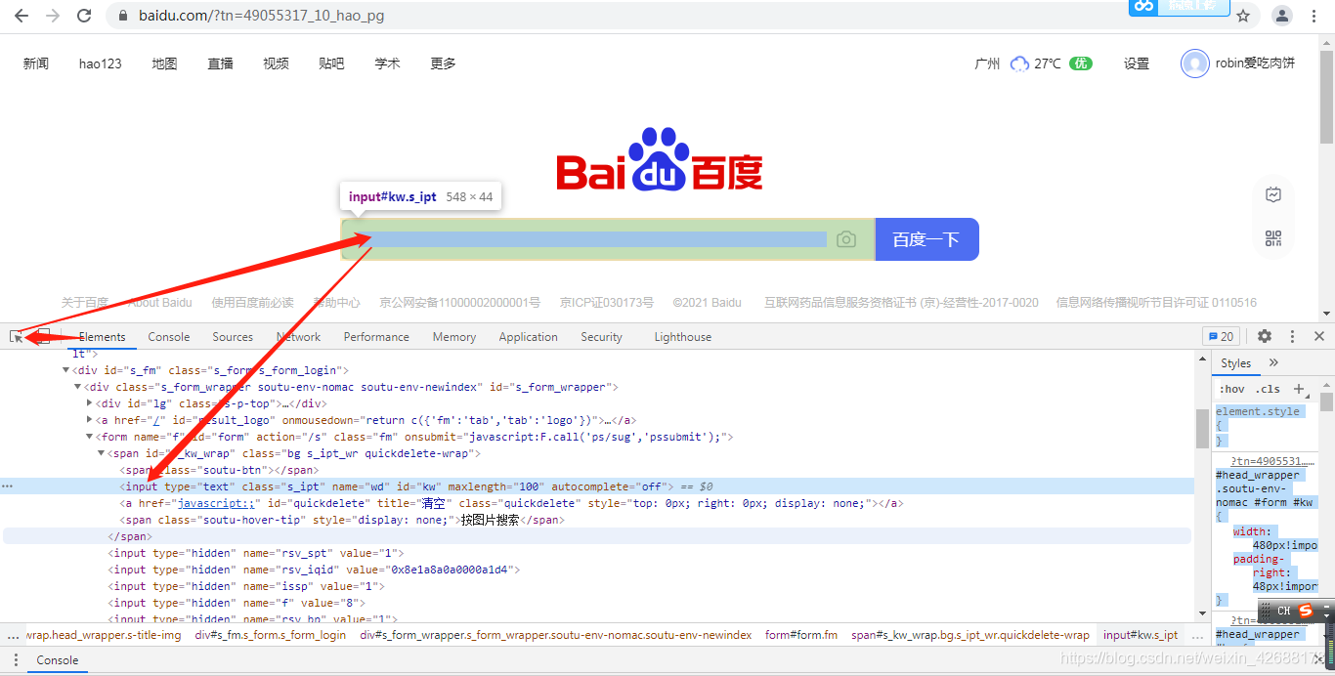Open the 新闻 link
The image size is (1335, 676).
(x=36, y=63)
